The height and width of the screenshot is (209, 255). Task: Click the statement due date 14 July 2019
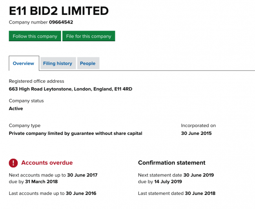[168, 182]
